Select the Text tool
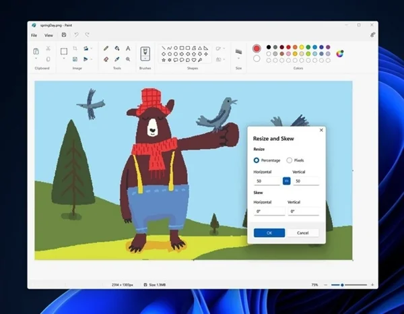This screenshot has height=314, width=404. pyautogui.click(x=128, y=49)
